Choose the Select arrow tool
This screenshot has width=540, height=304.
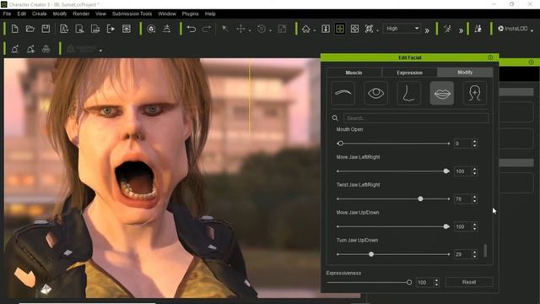225,29
